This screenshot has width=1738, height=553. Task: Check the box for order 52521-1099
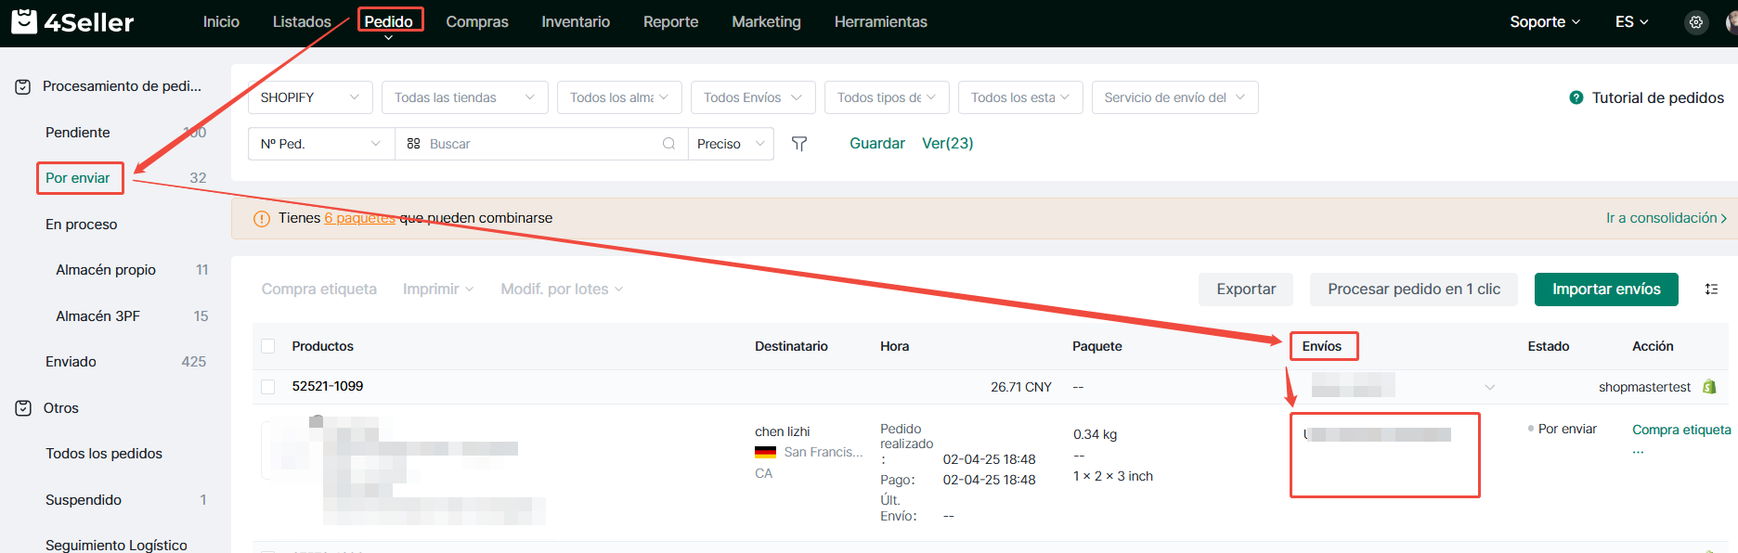coord(268,387)
